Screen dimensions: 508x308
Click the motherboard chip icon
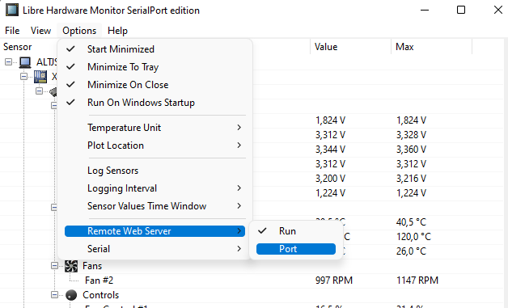click(x=40, y=77)
